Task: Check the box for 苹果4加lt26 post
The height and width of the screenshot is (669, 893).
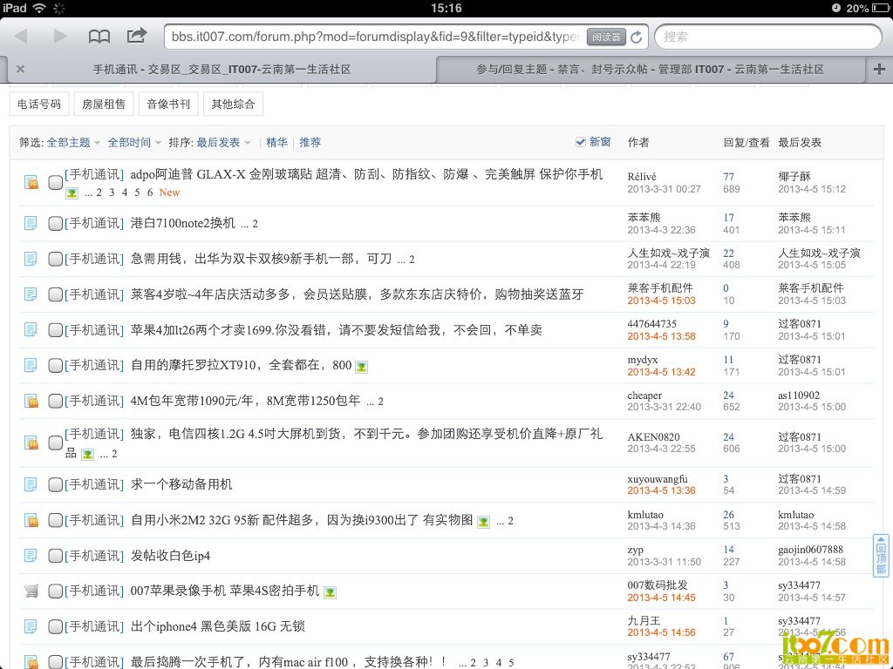Action: coord(55,330)
